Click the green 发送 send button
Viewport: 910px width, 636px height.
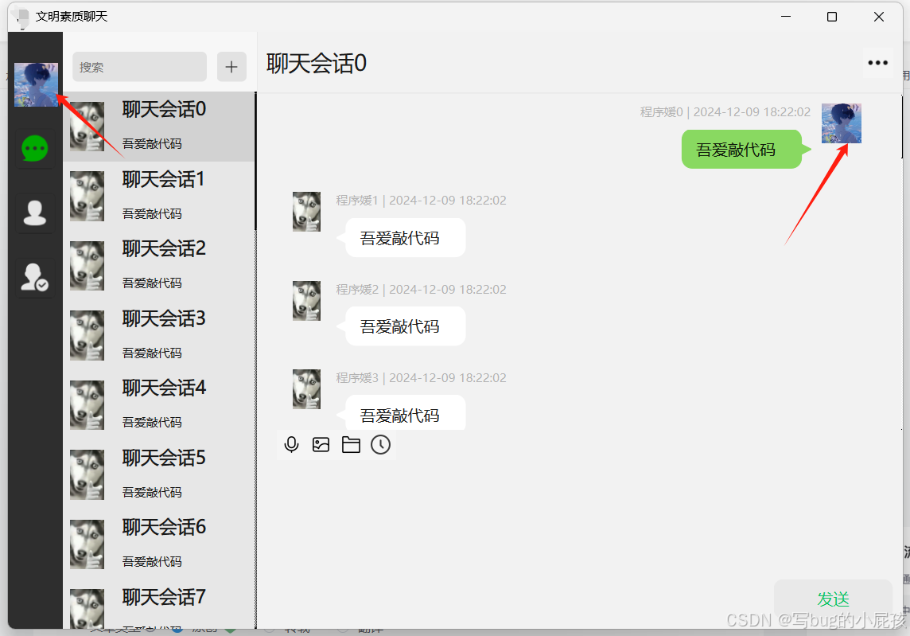click(x=833, y=599)
